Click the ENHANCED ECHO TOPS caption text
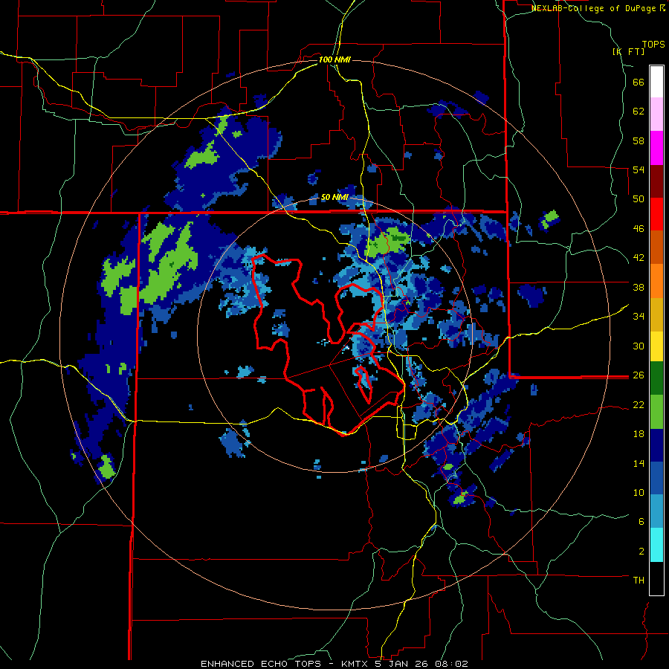This screenshot has width=669, height=669. tap(261, 664)
